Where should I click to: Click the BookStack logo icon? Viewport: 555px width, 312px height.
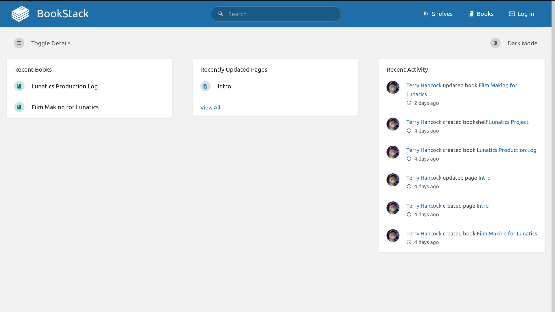point(20,14)
